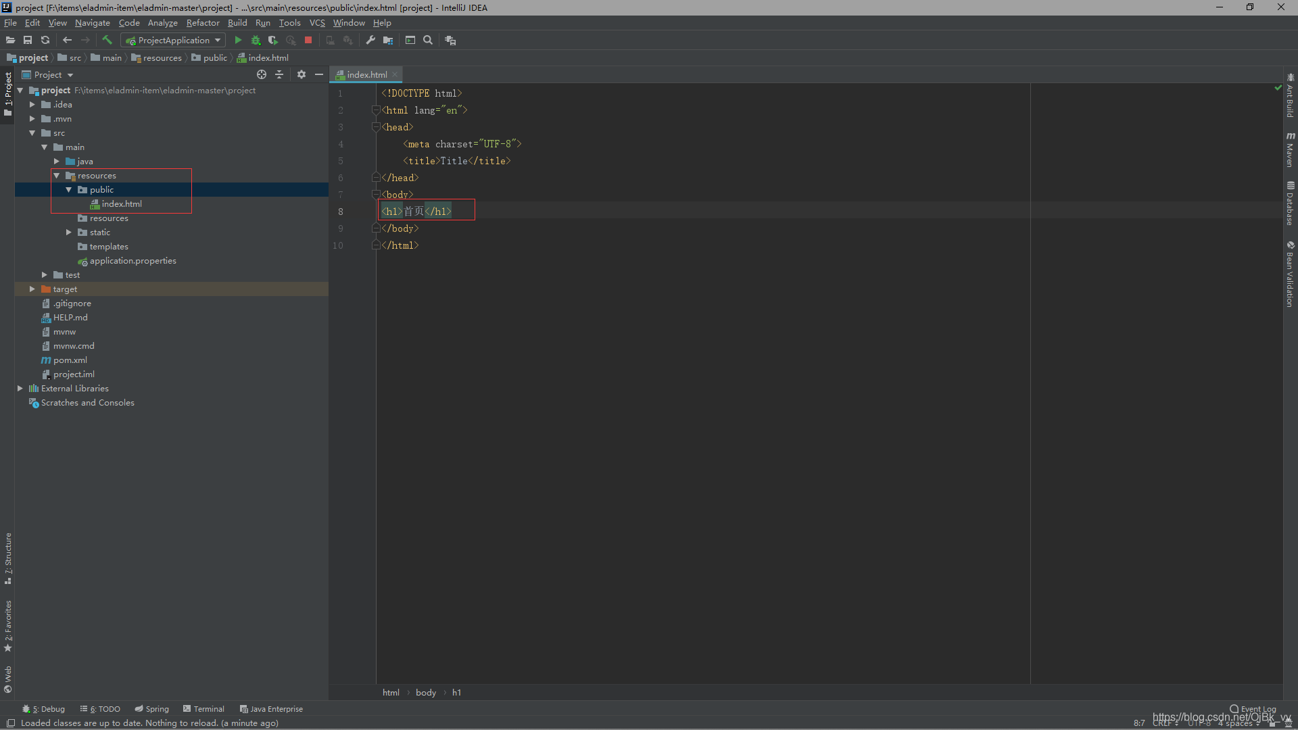Build project with the hammer icon
The height and width of the screenshot is (730, 1298).
coord(107,41)
